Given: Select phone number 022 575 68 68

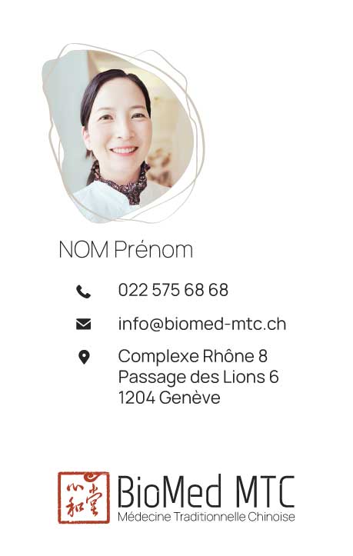Looking at the screenshot, I should click(x=173, y=290).
